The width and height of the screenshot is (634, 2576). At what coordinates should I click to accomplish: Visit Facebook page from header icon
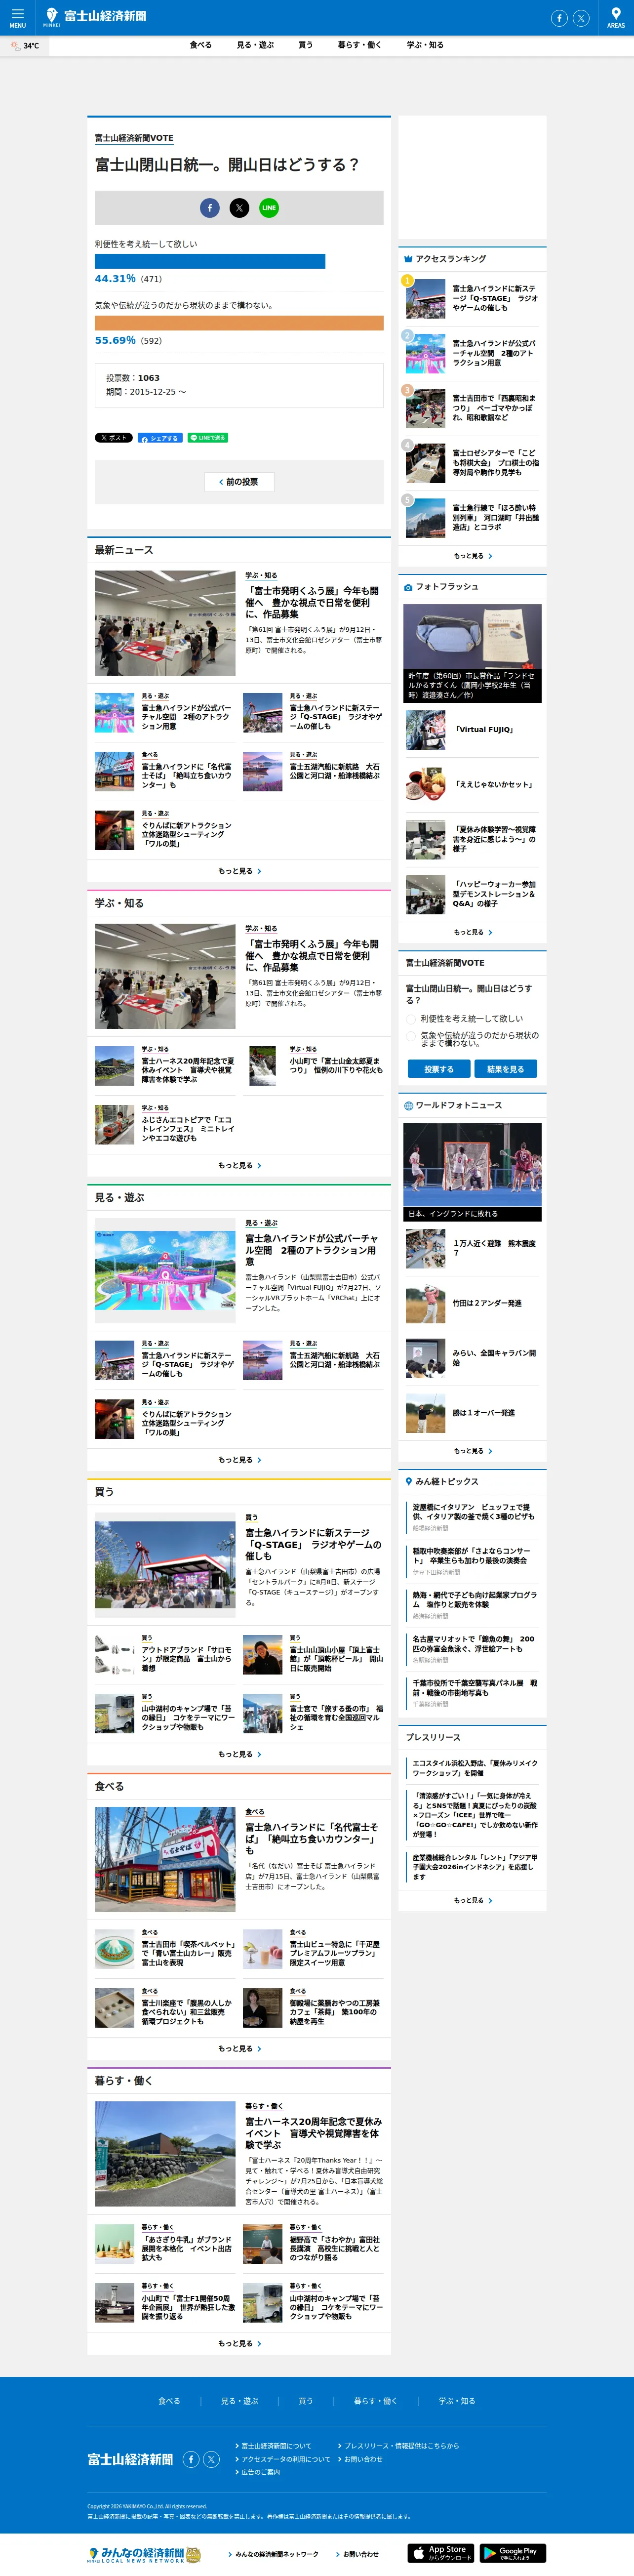point(559,18)
